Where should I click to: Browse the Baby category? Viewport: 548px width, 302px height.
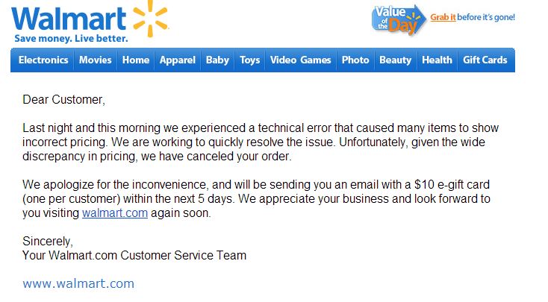click(x=217, y=60)
